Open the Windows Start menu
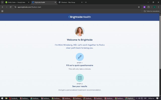The height and width of the screenshot is (100, 161). [2, 98]
